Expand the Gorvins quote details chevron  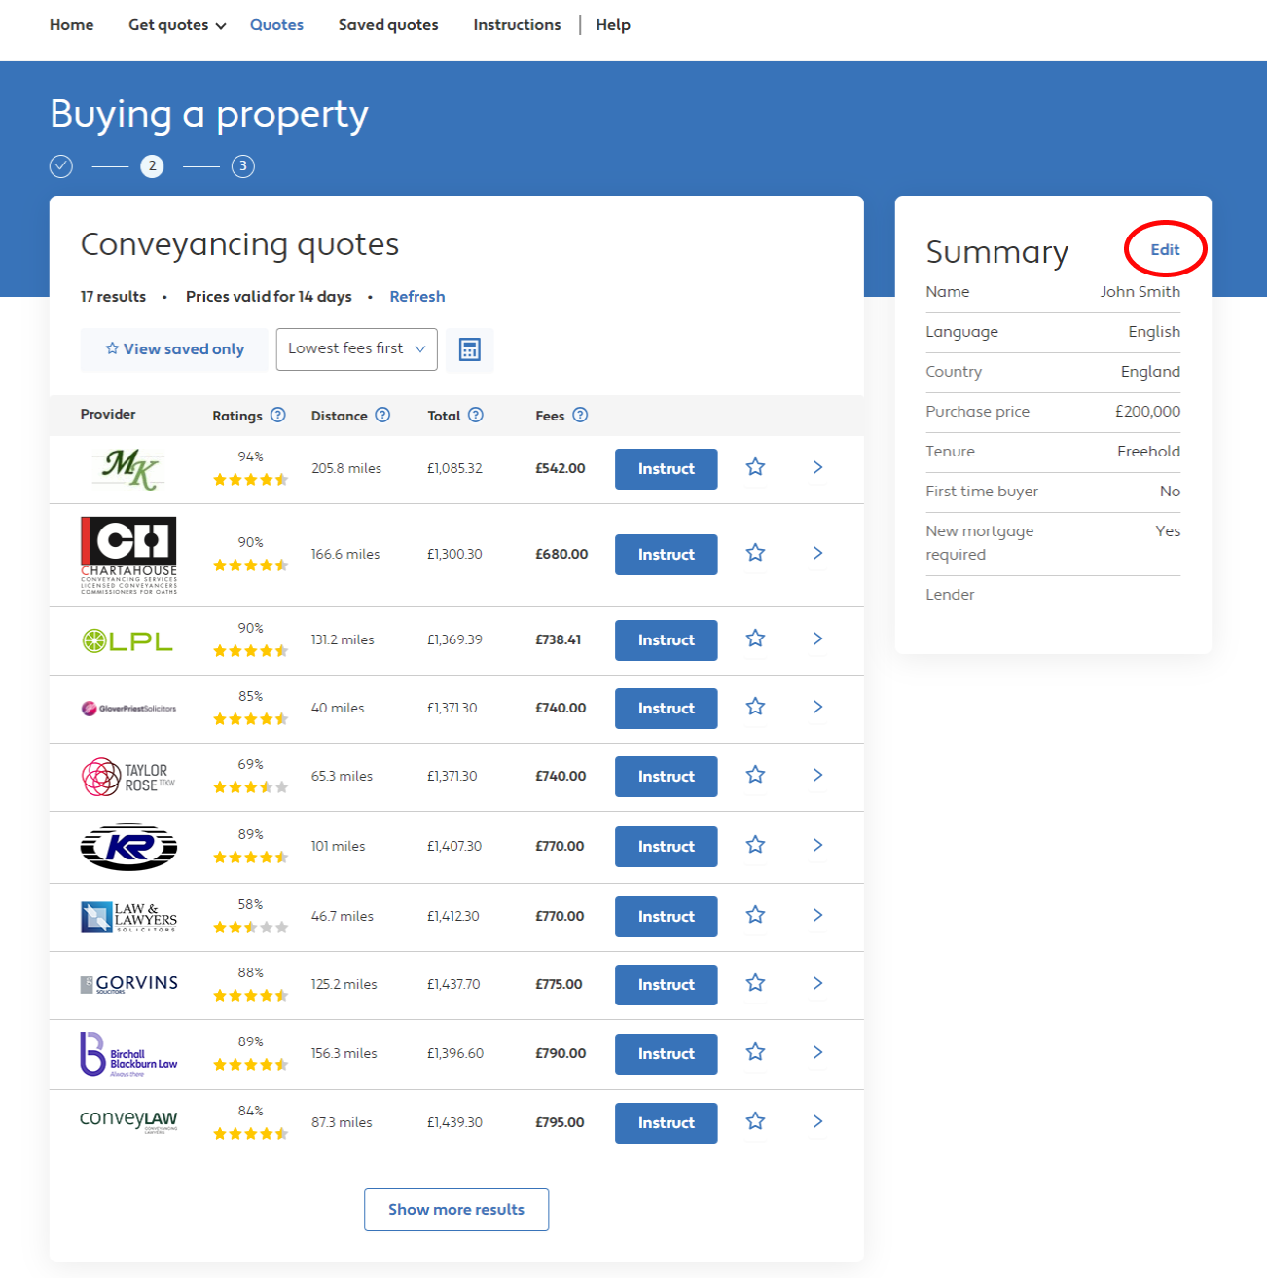coord(817,983)
